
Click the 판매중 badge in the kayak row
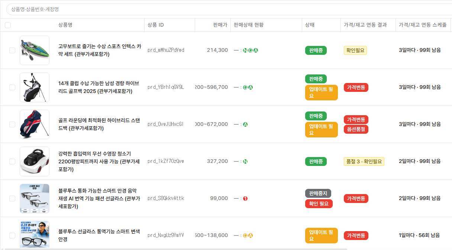[316, 50]
